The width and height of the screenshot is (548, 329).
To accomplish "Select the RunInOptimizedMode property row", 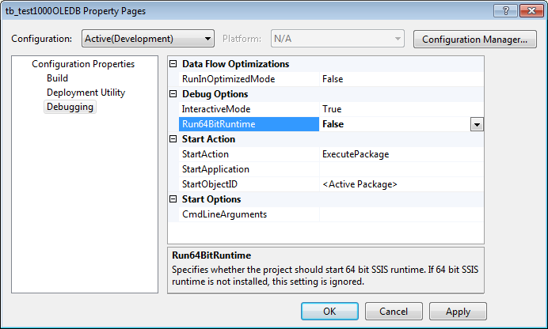I will point(229,79).
